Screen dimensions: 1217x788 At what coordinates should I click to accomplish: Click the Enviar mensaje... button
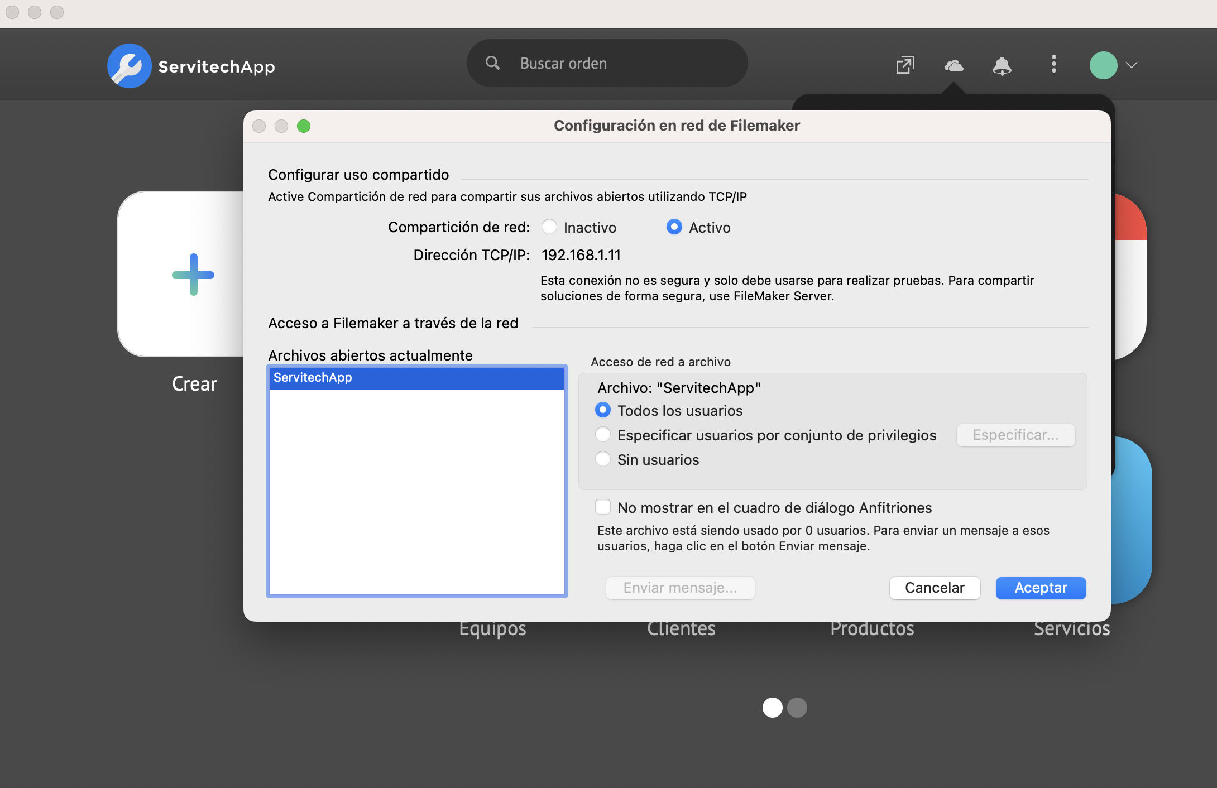click(680, 588)
